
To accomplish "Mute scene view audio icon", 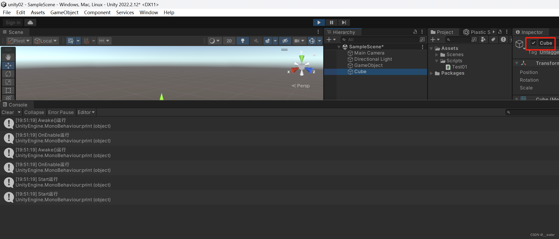I will (x=256, y=41).
